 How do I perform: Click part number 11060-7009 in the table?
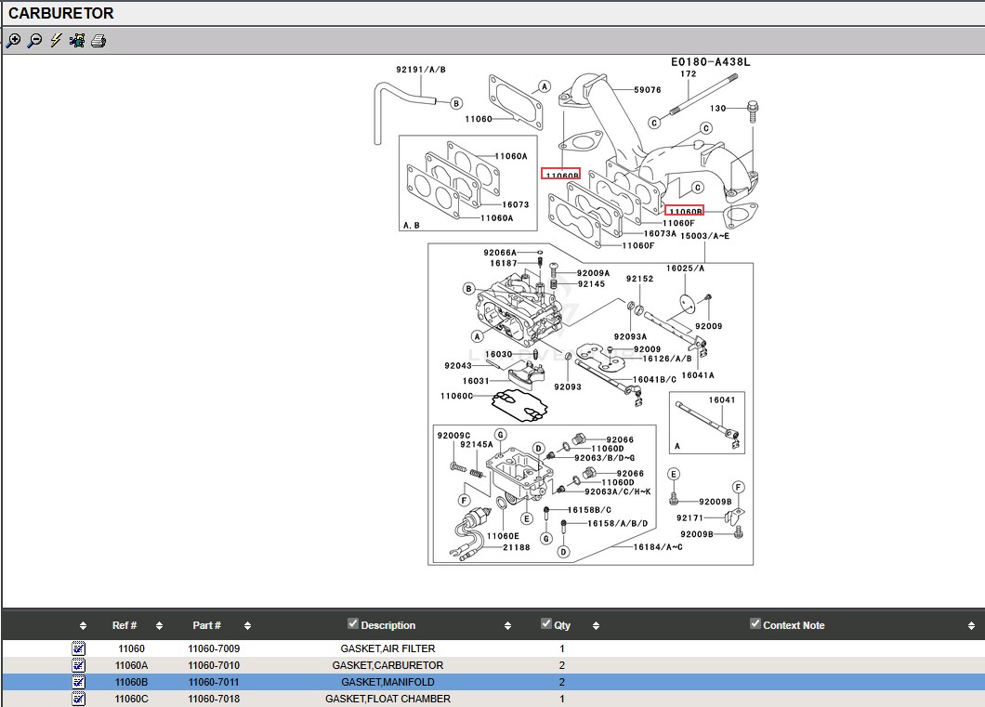tap(214, 648)
